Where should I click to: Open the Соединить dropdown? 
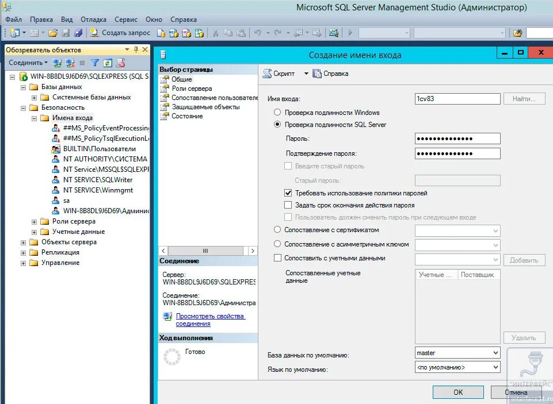click(28, 63)
